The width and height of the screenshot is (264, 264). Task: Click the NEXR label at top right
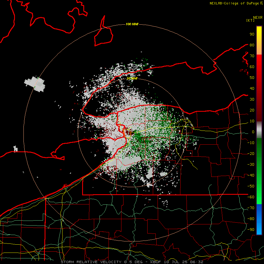click(258, 18)
